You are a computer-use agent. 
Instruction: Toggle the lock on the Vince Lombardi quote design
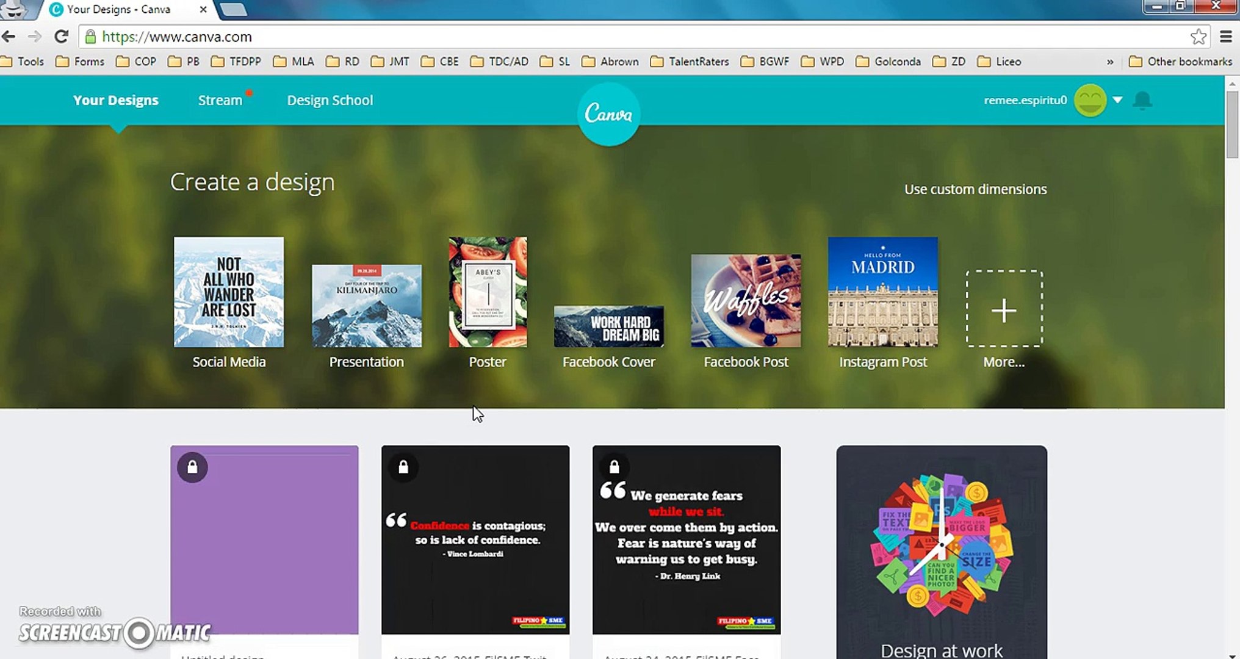tap(403, 467)
